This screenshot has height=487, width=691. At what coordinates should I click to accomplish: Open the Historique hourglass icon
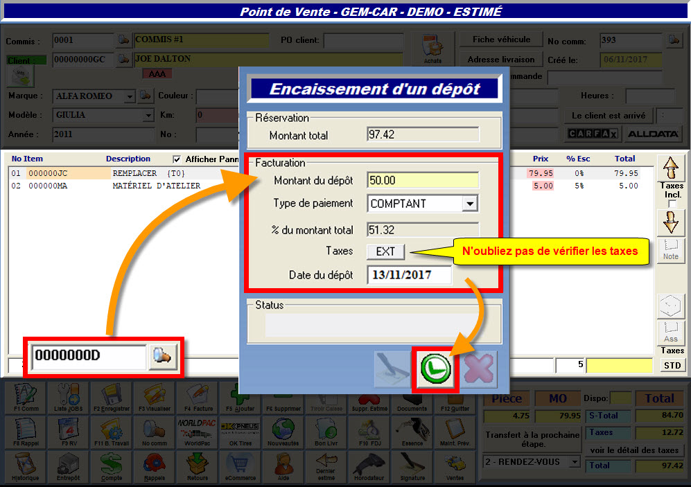(26, 467)
